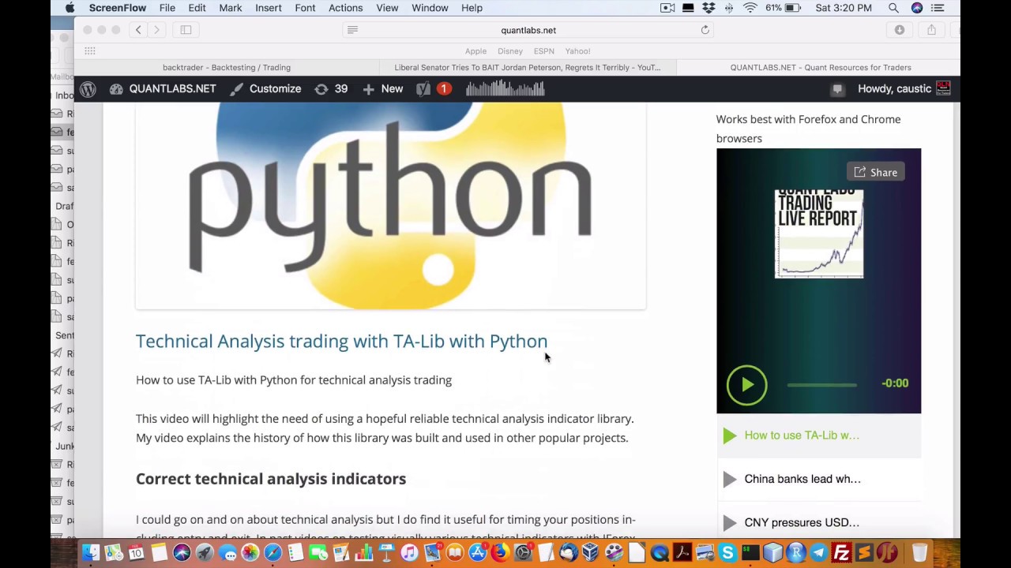Open Terminal from the Dock
Image resolution: width=1011 pixels, height=568 pixels.
pos(750,553)
